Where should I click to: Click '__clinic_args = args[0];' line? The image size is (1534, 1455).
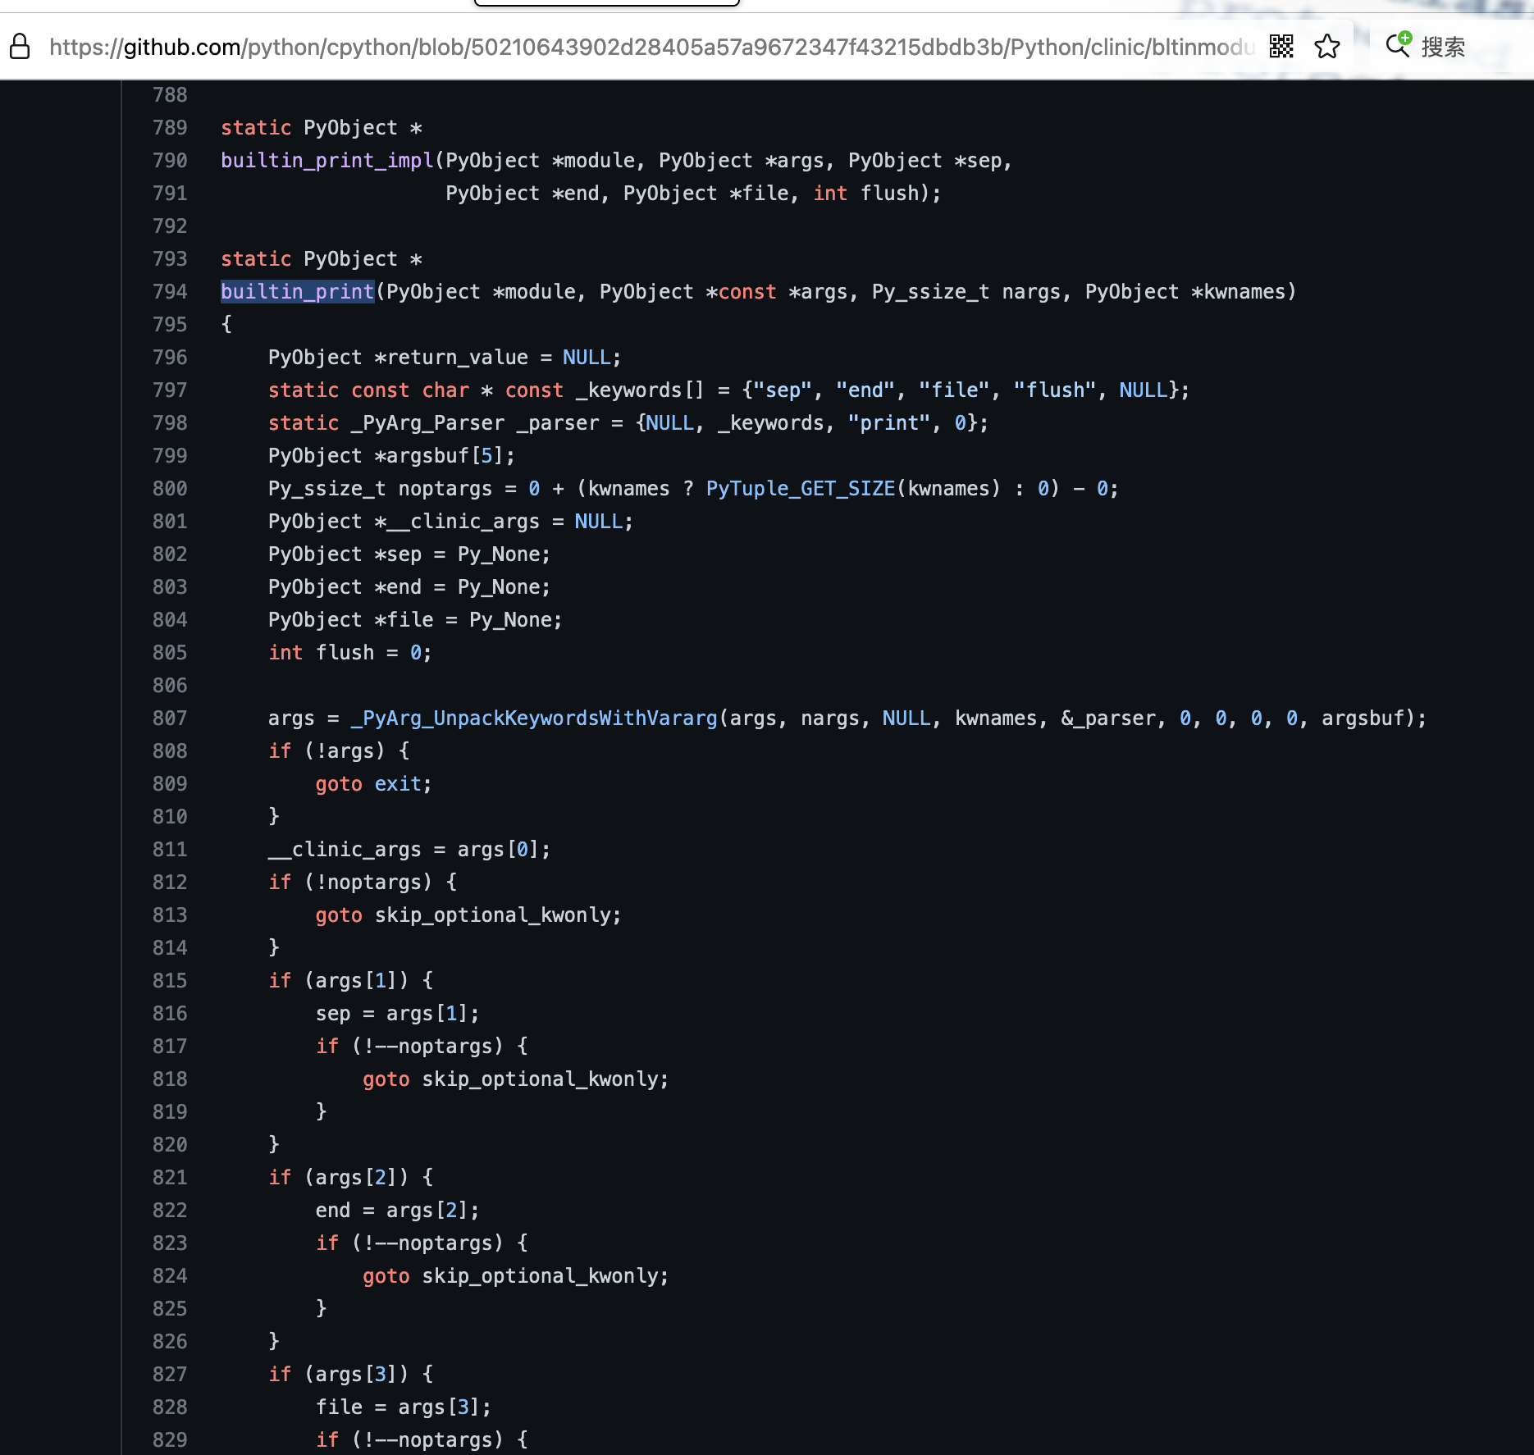(409, 850)
